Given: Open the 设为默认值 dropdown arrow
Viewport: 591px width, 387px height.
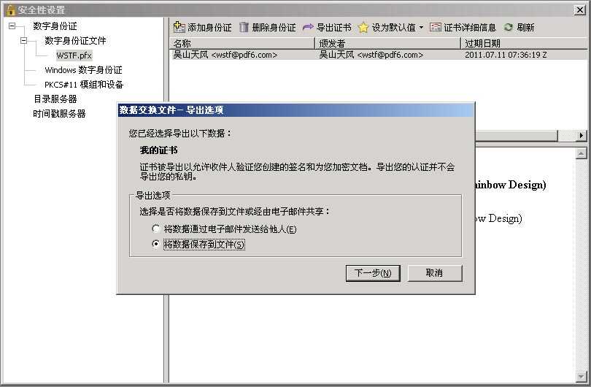Looking at the screenshot, I should [x=422, y=27].
